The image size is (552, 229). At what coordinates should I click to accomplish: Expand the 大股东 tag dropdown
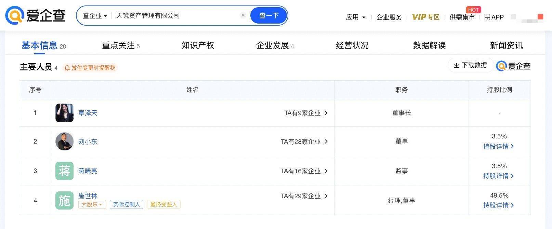point(92,204)
